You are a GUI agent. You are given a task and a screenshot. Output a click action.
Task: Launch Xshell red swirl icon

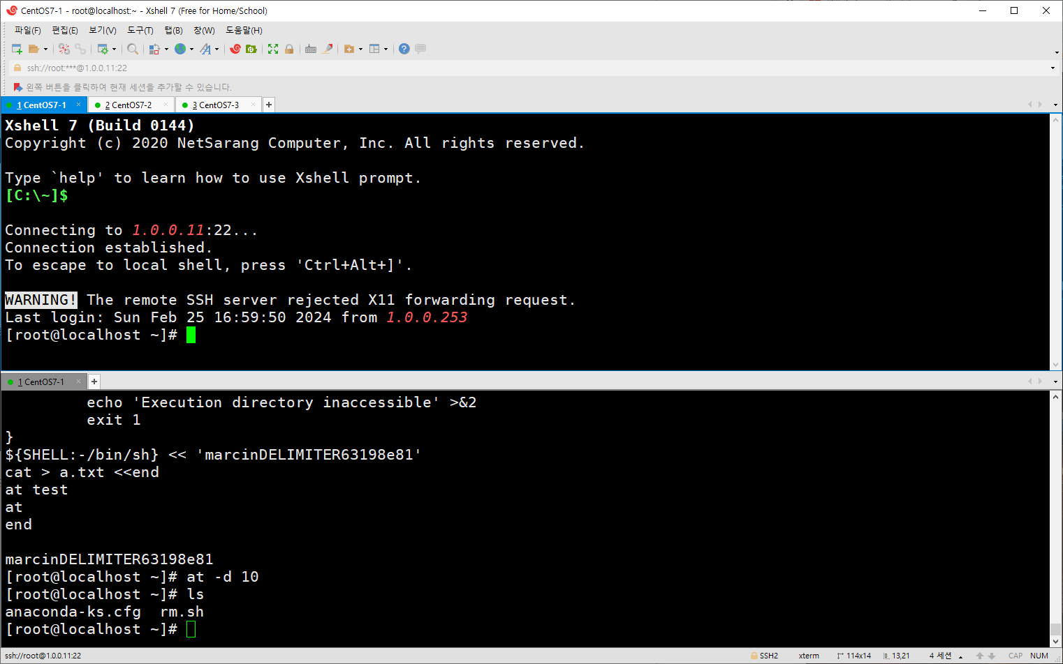(235, 49)
